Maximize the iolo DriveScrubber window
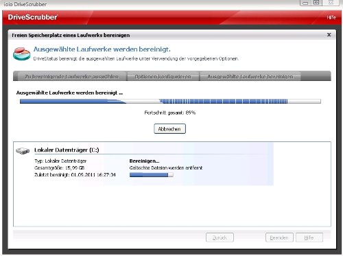 (x=316, y=3)
